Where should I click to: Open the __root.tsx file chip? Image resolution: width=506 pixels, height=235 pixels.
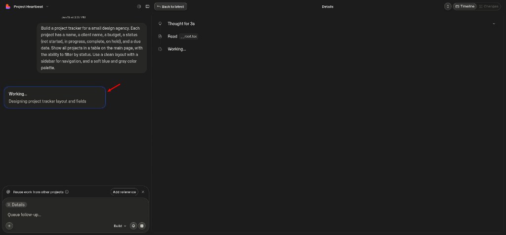pos(189,37)
